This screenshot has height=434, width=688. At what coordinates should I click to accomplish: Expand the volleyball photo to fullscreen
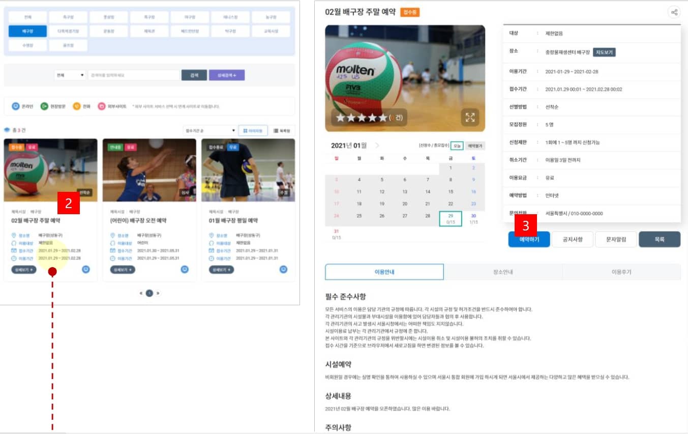470,117
